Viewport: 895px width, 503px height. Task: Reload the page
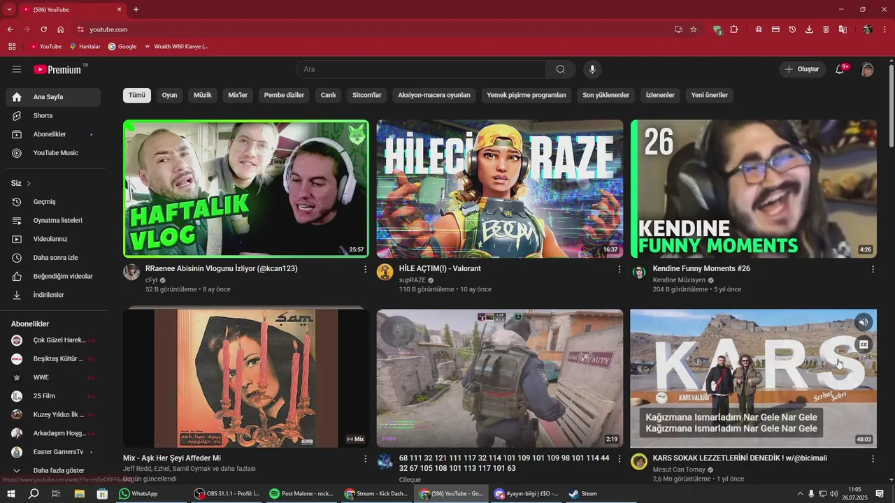[x=43, y=29]
